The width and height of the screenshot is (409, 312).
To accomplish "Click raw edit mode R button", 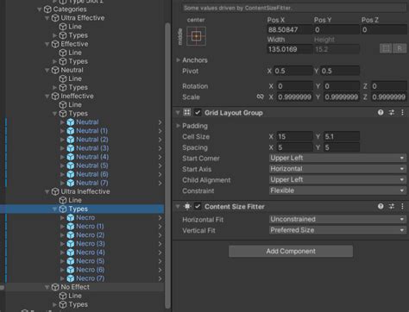I will (400, 48).
